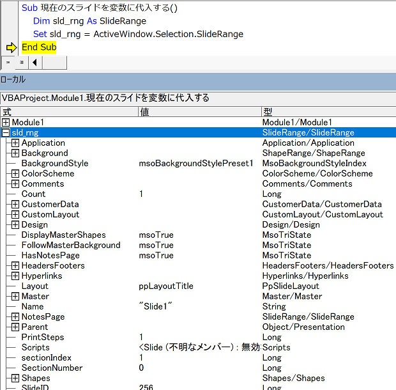Expand the Comments node

point(15,183)
